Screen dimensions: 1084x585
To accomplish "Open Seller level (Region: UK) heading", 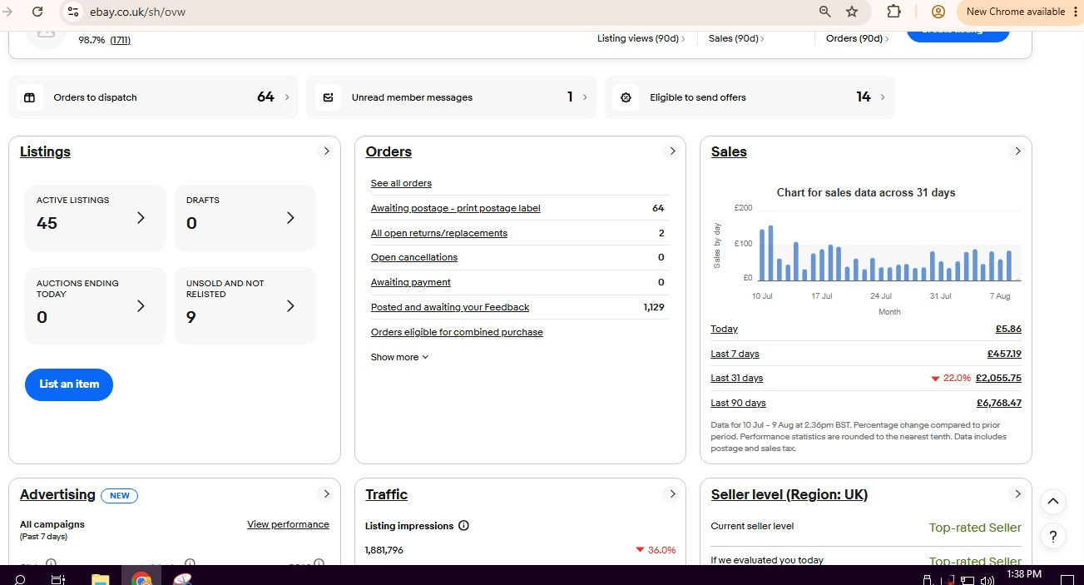I will click(789, 494).
